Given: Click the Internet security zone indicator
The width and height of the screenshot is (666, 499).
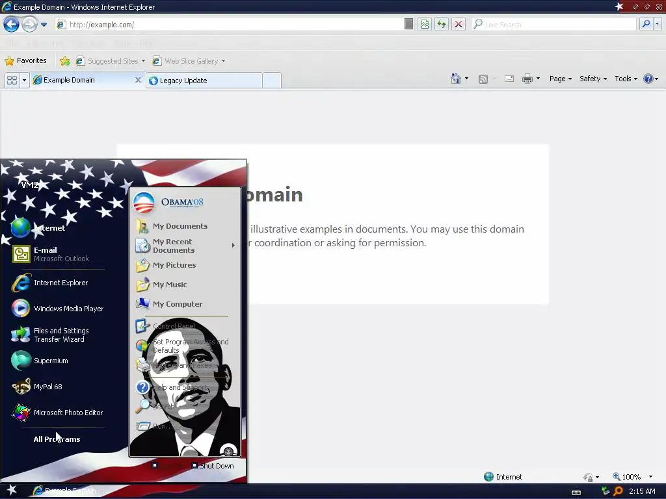Looking at the screenshot, I should coord(503,477).
